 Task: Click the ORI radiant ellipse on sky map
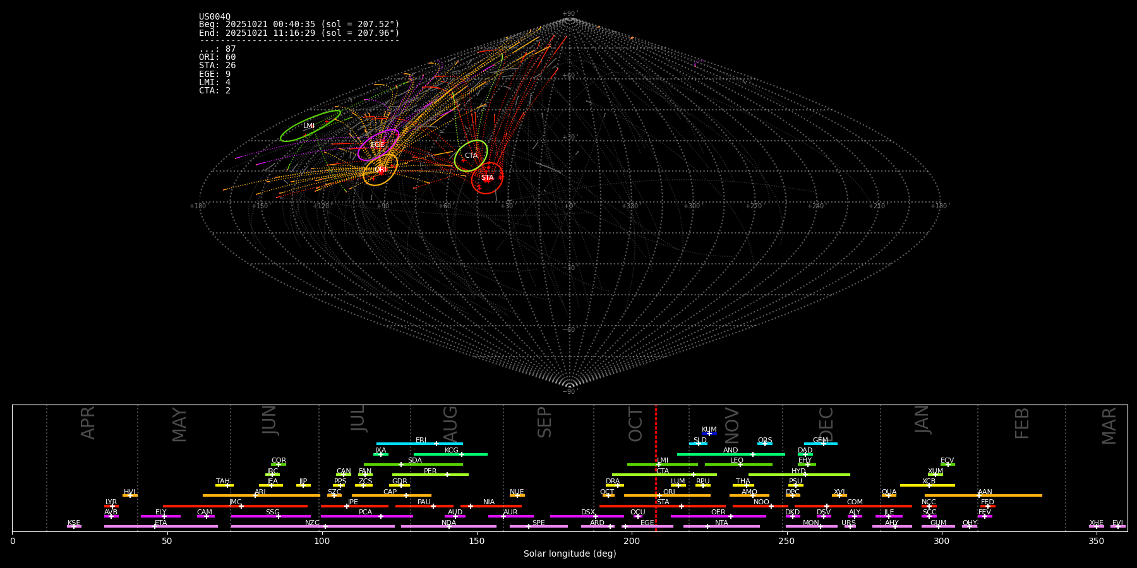click(380, 170)
